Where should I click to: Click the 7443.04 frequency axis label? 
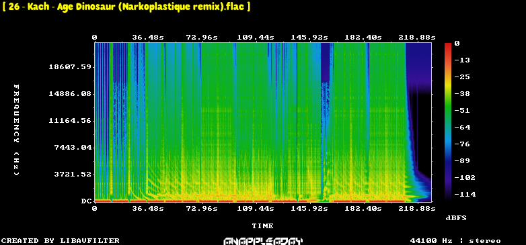tap(73, 147)
